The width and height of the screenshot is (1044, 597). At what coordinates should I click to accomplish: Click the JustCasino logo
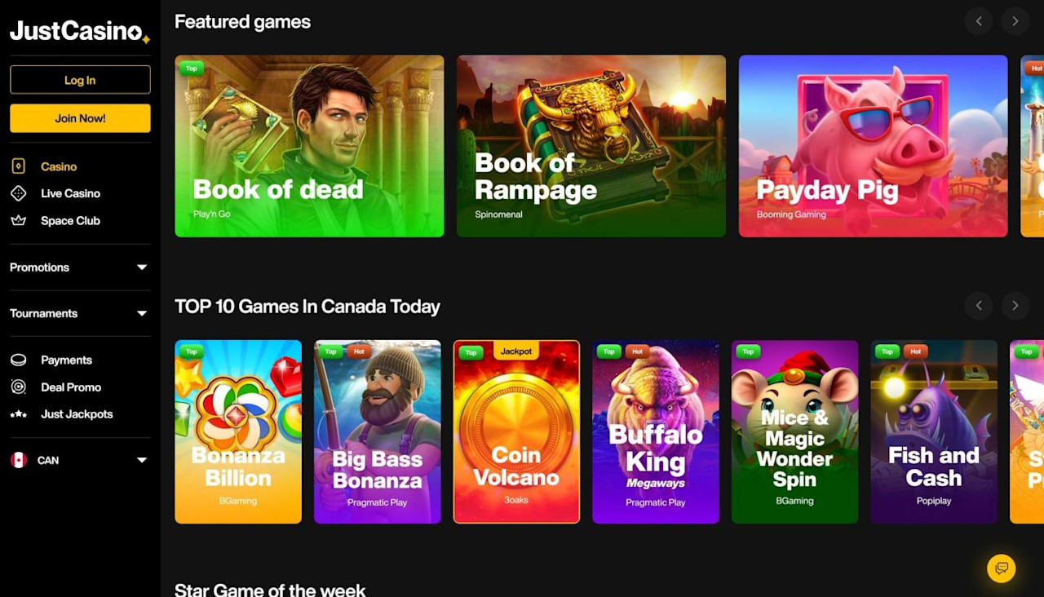pos(80,31)
